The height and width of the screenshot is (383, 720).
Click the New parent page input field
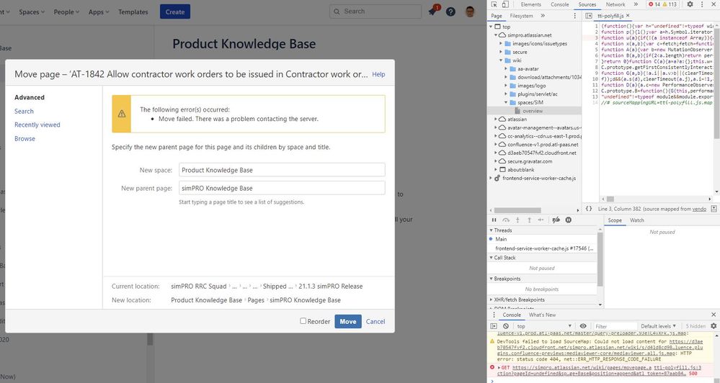pyautogui.click(x=282, y=188)
